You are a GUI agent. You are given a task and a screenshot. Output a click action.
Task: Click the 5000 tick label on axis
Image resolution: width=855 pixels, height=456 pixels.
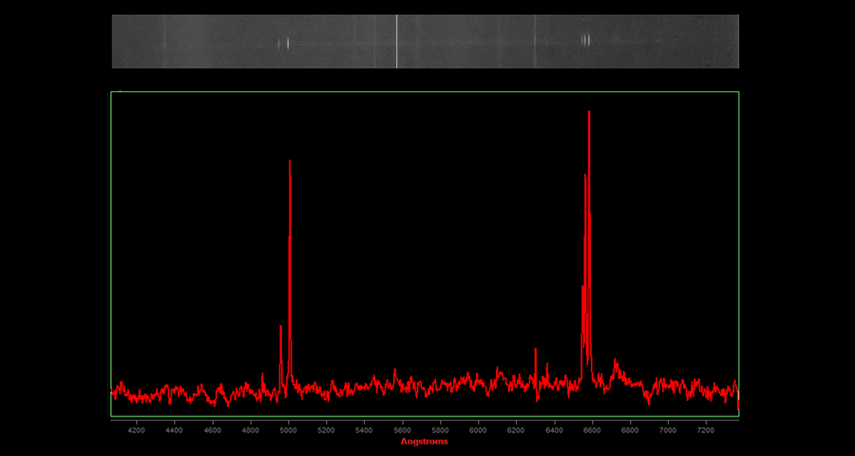point(288,430)
